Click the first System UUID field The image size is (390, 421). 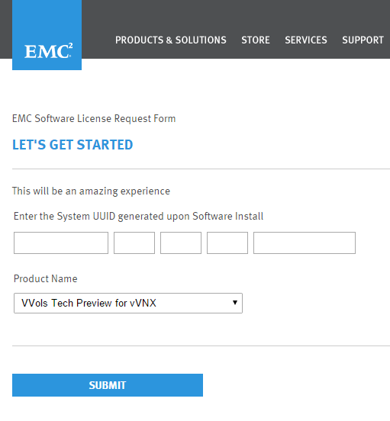(61, 243)
